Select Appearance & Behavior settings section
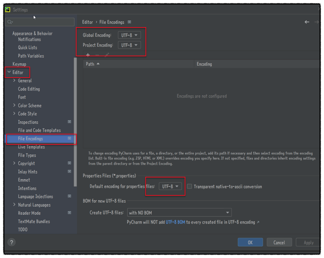 click(x=32, y=34)
